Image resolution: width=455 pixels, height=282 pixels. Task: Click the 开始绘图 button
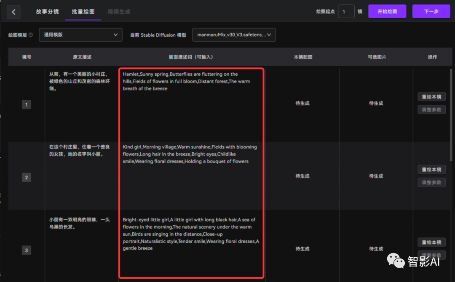[x=387, y=11]
